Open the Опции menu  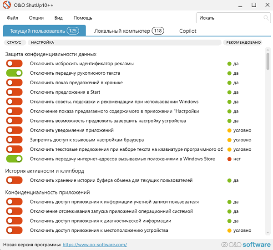[36, 18]
